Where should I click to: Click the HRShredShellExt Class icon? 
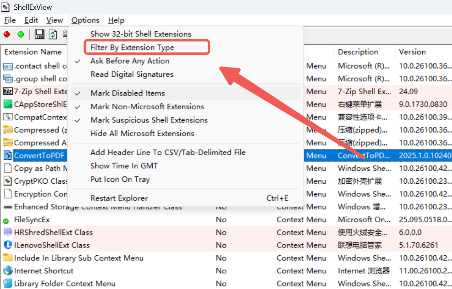[x=8, y=232]
